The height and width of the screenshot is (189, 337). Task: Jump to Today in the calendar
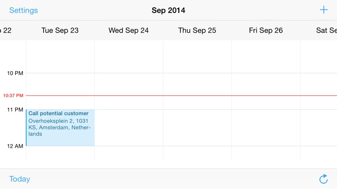tap(20, 179)
